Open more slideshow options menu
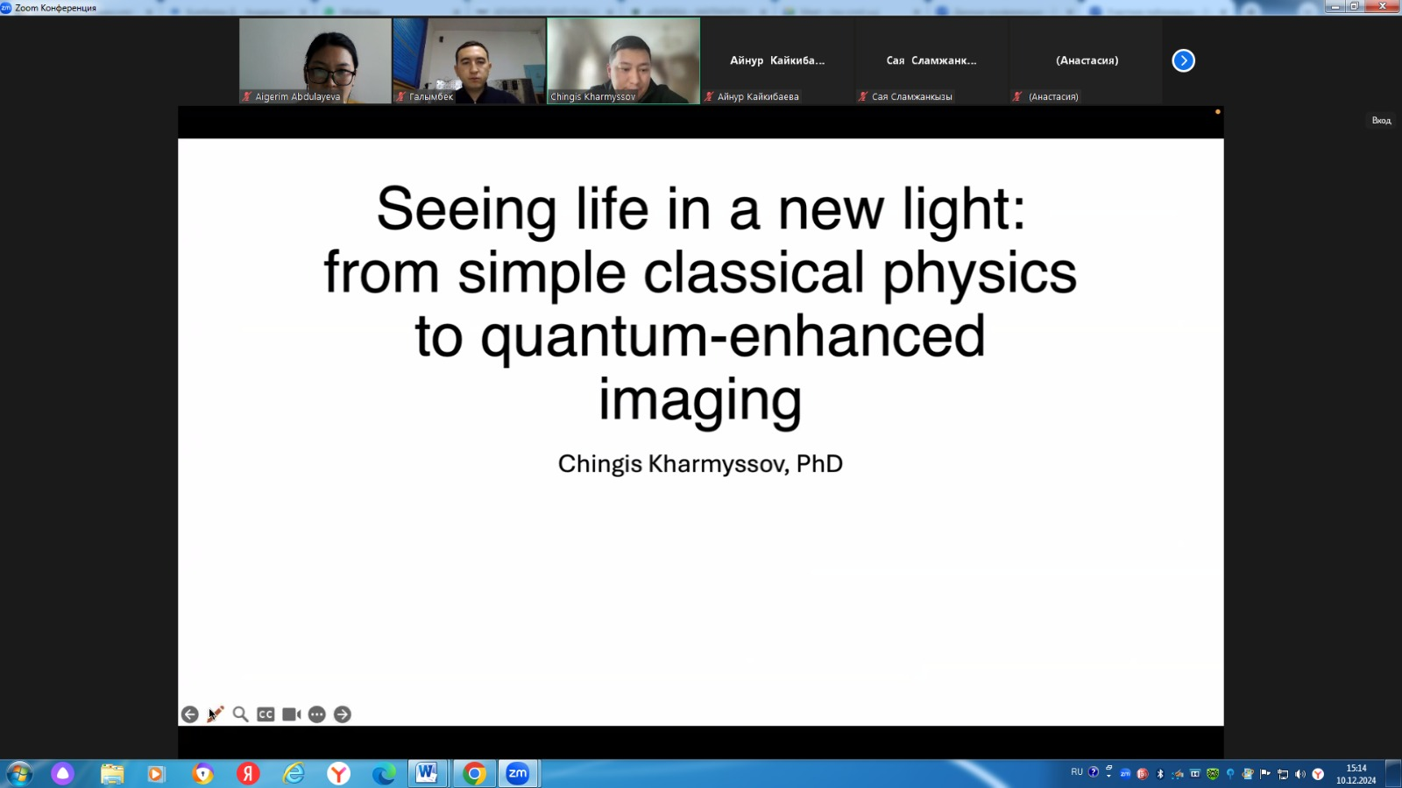Screen dimensions: 1402x788 pyautogui.click(x=317, y=714)
